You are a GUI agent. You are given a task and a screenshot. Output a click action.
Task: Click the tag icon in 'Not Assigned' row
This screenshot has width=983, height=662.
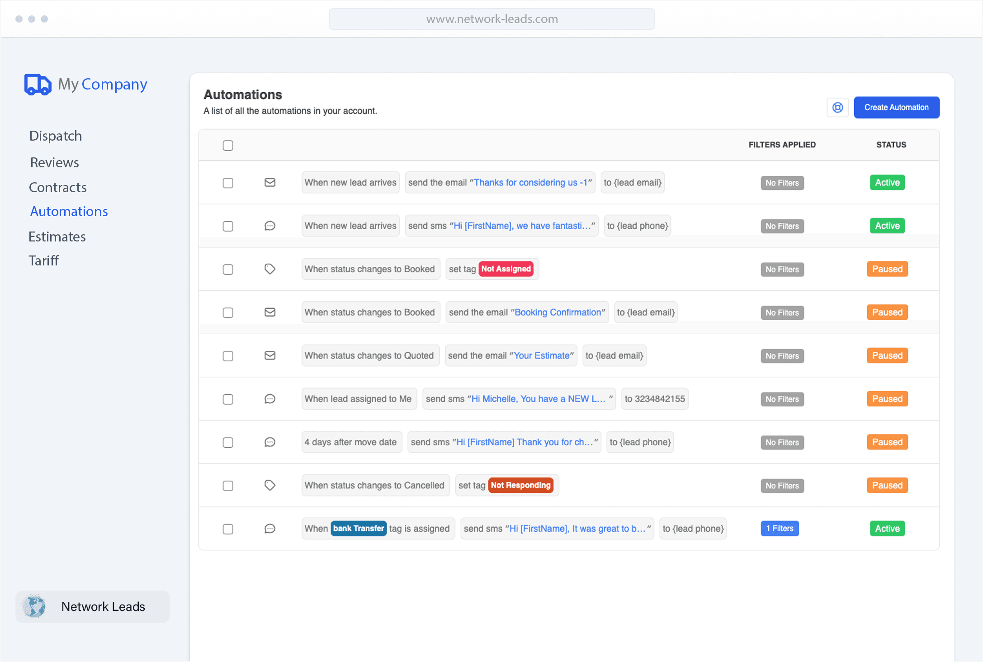coord(270,269)
